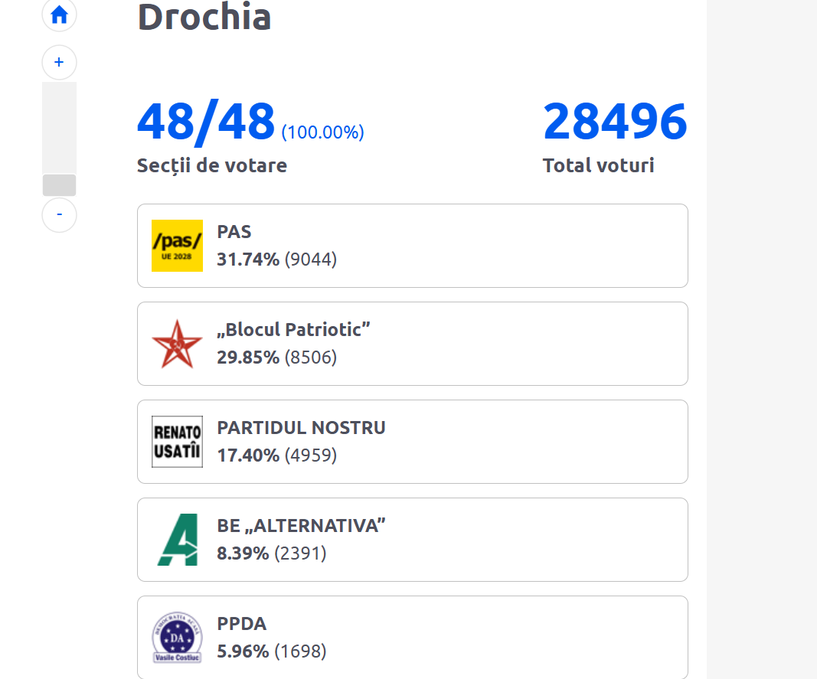The image size is (817, 679).
Task: Click the home icon to reset the map
Action: coord(59,15)
